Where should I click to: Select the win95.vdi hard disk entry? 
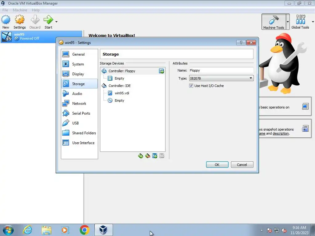122,93
